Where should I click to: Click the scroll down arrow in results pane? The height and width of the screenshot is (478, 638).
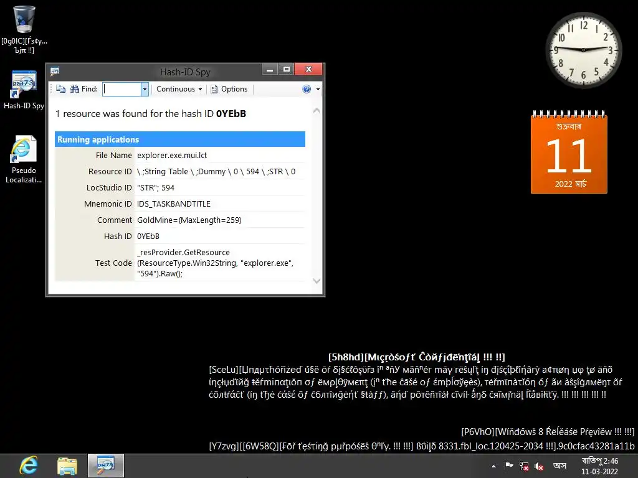point(317,281)
